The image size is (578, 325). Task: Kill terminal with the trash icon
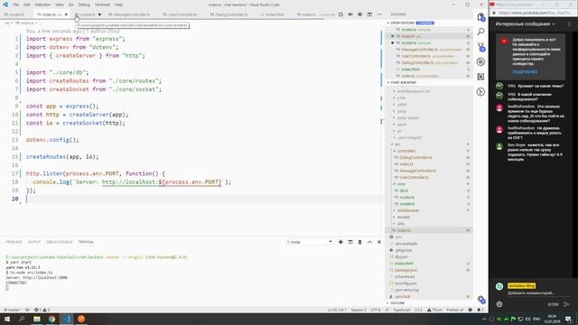point(359,242)
